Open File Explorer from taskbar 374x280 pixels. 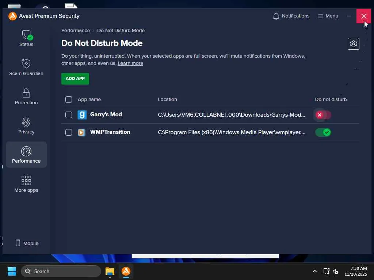pos(110,271)
